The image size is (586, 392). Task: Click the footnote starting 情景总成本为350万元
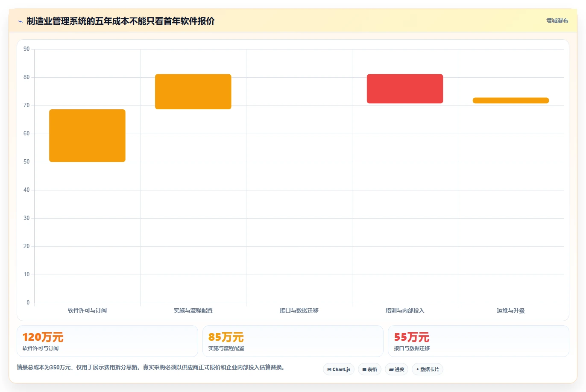pos(151,367)
